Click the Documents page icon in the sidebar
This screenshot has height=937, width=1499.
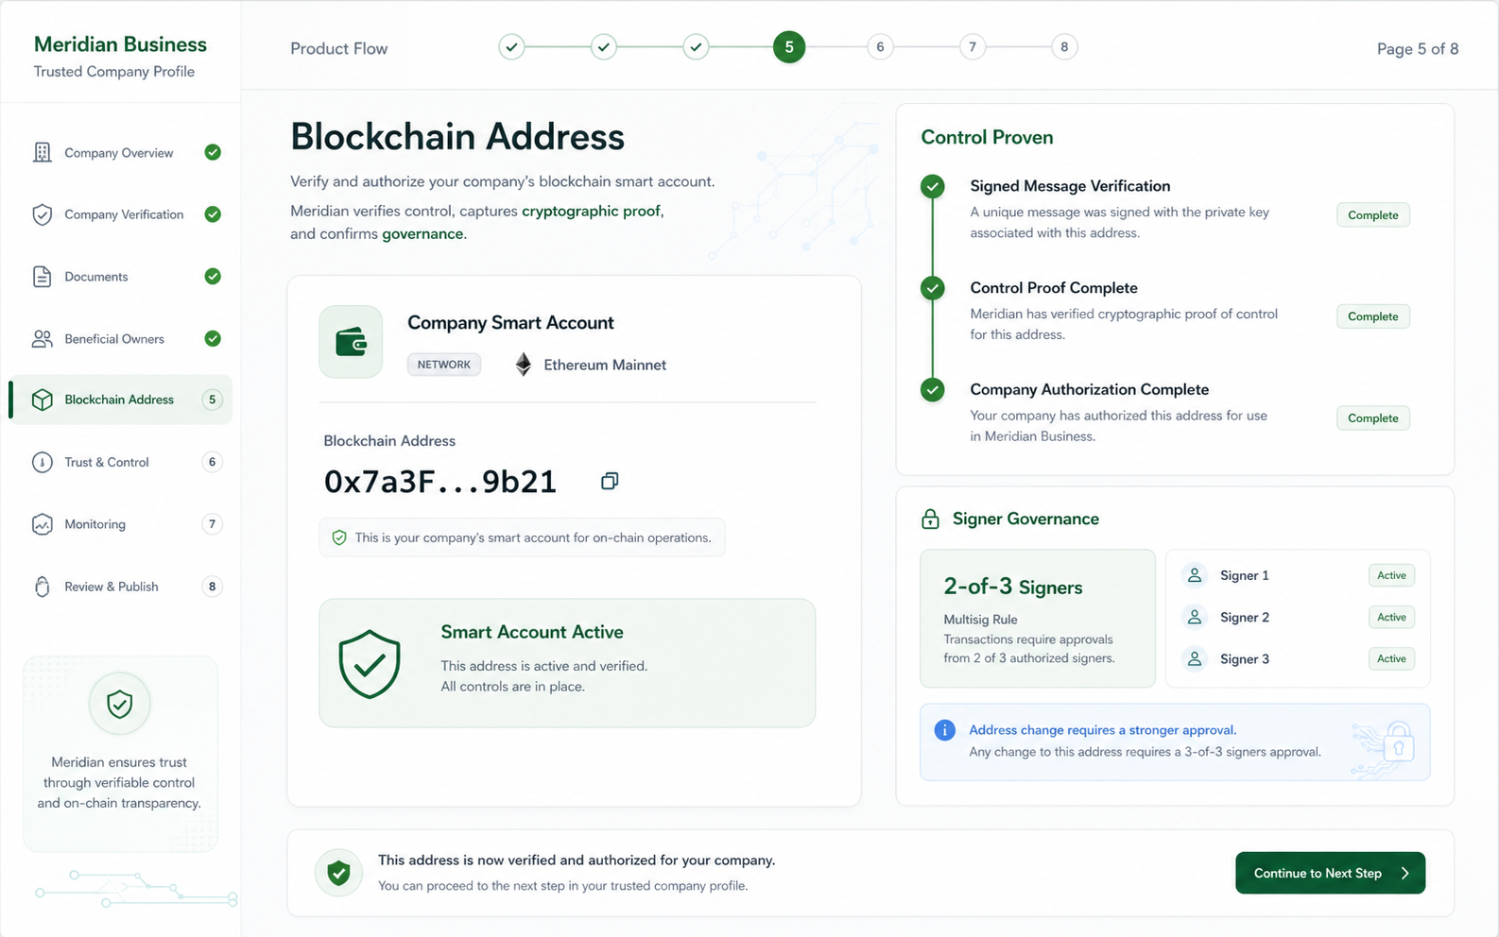pyautogui.click(x=43, y=277)
